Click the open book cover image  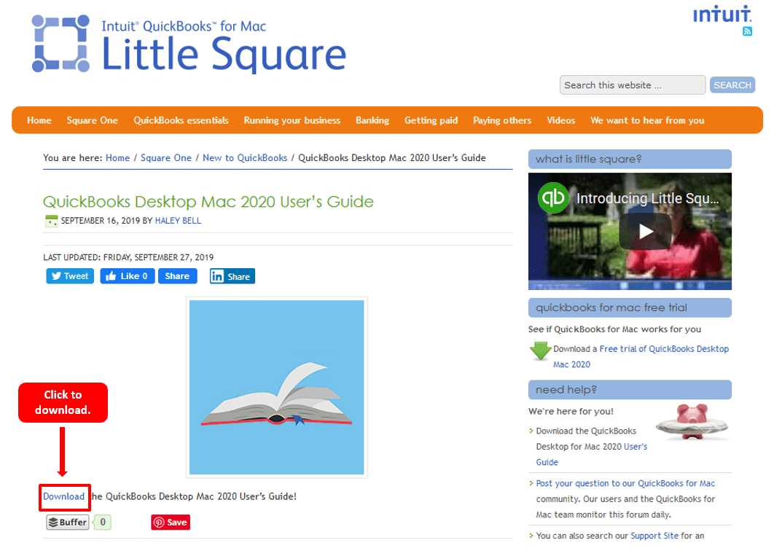point(277,388)
